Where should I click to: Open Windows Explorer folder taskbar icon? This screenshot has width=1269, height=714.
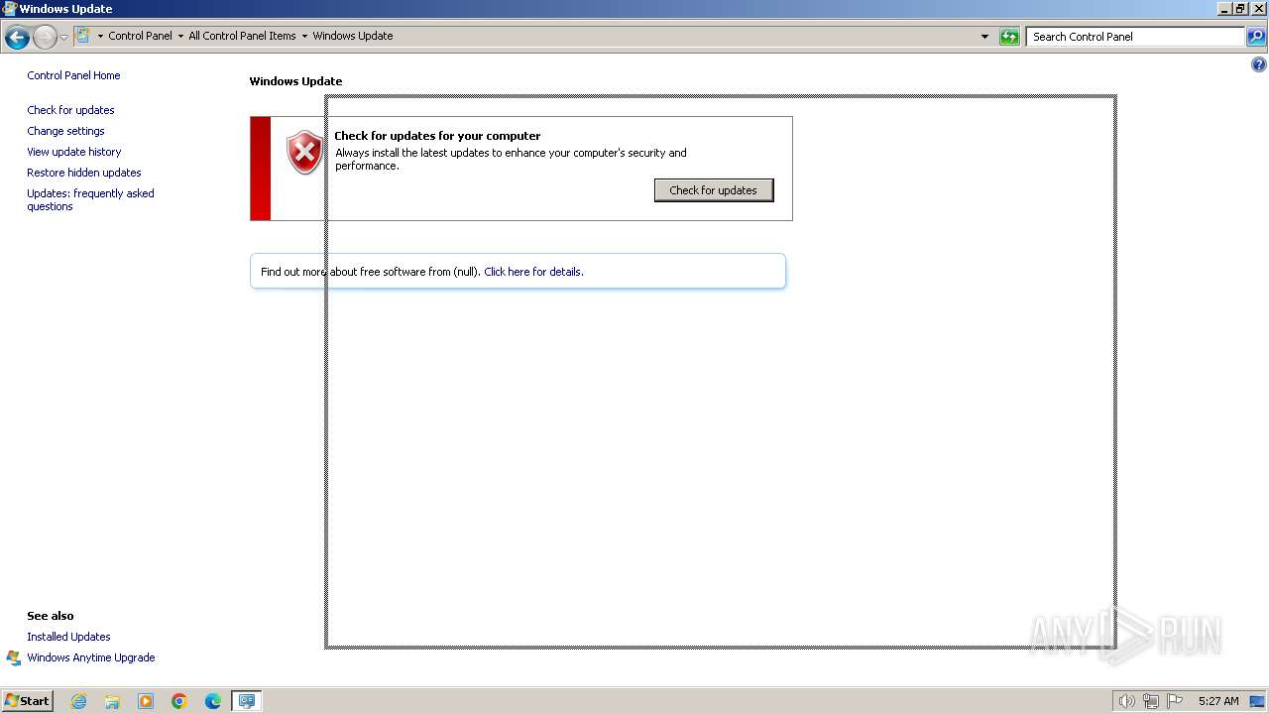(112, 701)
